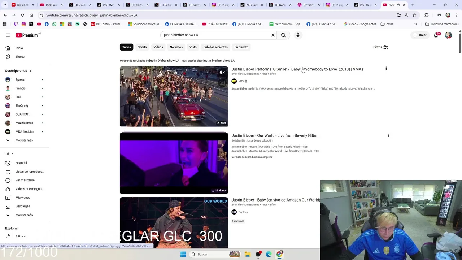Start voice search with the microphone
The height and width of the screenshot is (260, 462).
(298, 35)
